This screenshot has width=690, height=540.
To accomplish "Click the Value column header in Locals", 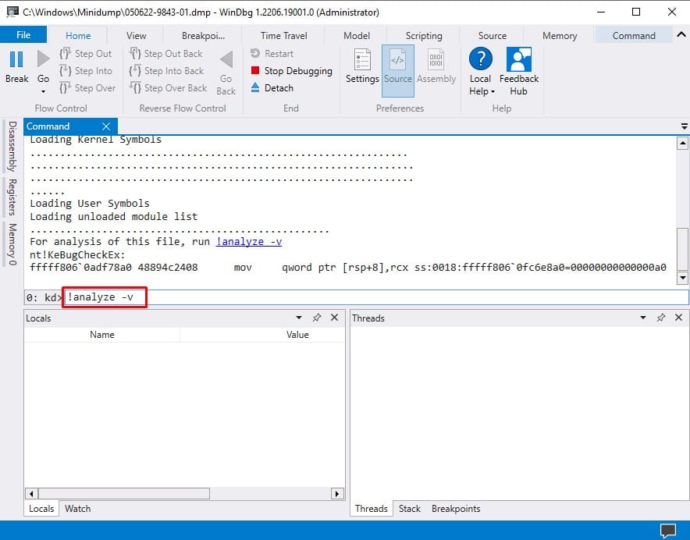I will pyautogui.click(x=297, y=335).
